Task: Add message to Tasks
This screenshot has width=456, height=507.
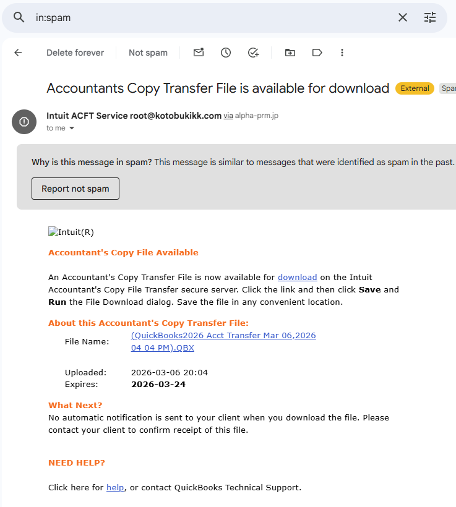Action: (x=253, y=53)
